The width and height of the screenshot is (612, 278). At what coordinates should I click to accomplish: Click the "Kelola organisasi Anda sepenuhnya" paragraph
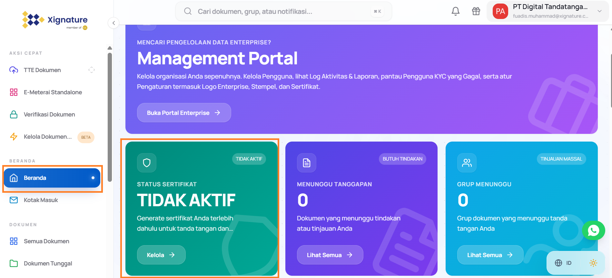tap(324, 81)
